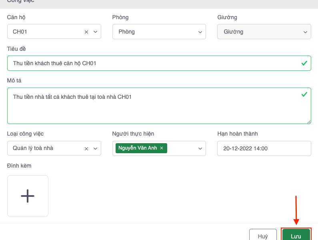This screenshot has height=240, width=318.
Task: Clear the Quản lý toà nhà selection
Action: click(86, 148)
